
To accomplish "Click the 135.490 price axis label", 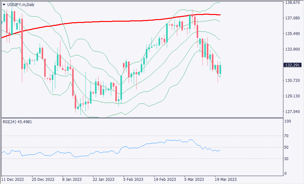I will (292, 34).
